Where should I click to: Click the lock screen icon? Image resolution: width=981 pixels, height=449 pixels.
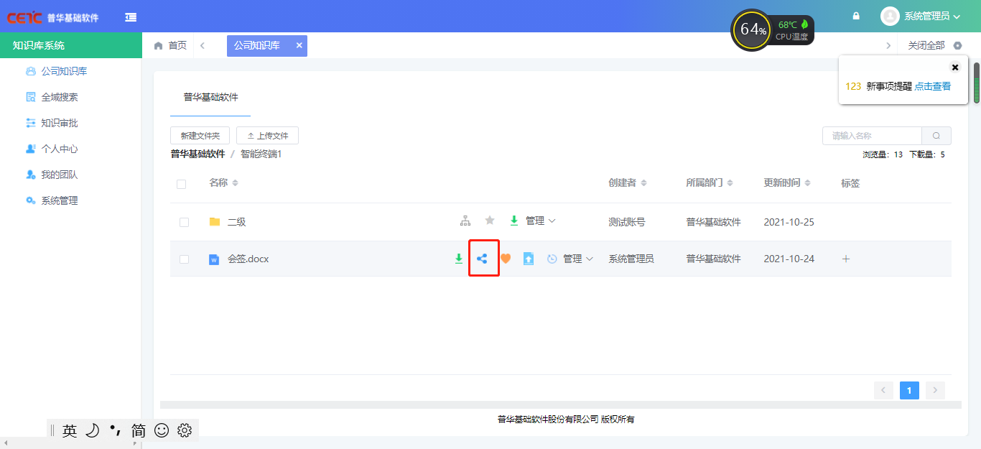[856, 16]
